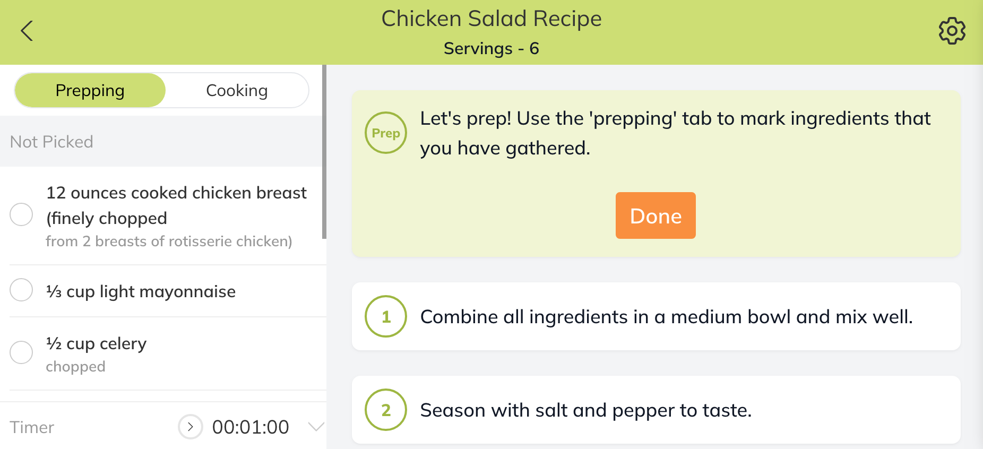Click the Timer label
983x449 pixels.
(32, 427)
